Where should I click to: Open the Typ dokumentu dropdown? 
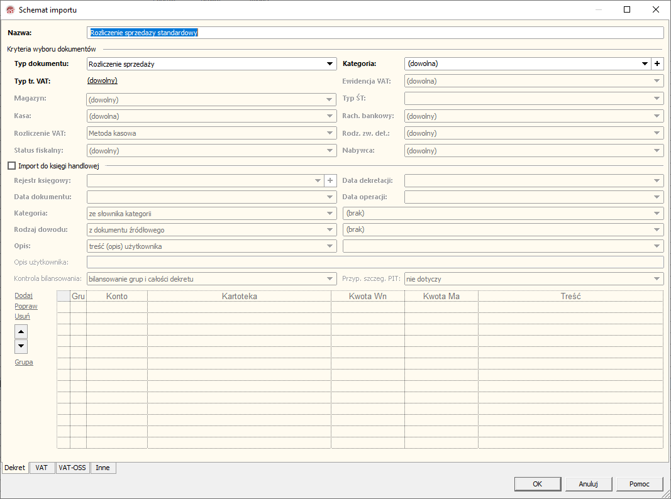click(x=211, y=63)
